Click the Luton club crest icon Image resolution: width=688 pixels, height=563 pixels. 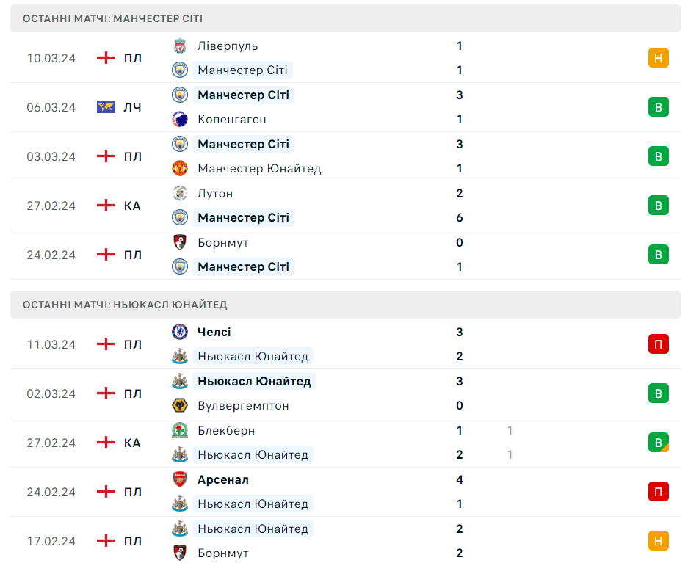coord(180,193)
